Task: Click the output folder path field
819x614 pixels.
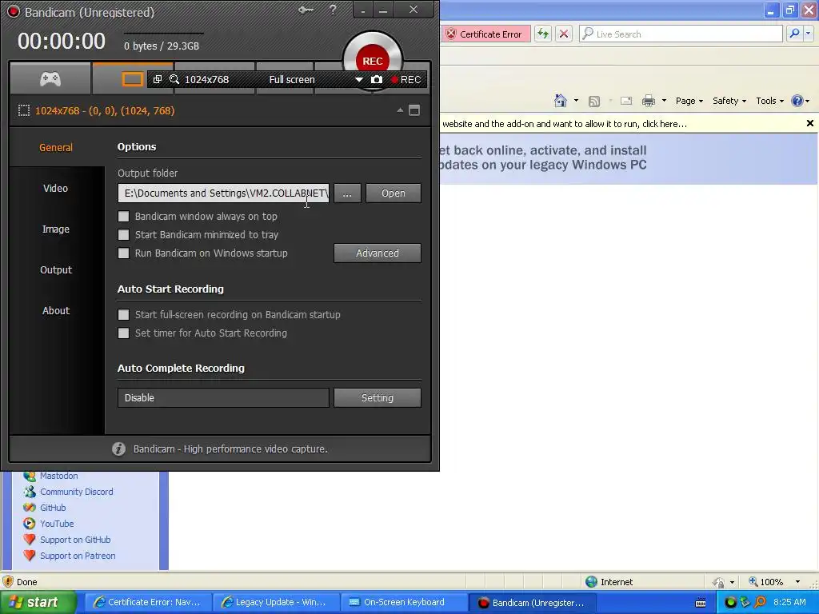Action: pos(224,193)
